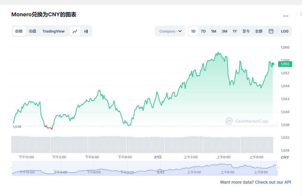302x196 pixels.
Task: Click the 上午3:00 label on main axis
Action: click(191, 157)
